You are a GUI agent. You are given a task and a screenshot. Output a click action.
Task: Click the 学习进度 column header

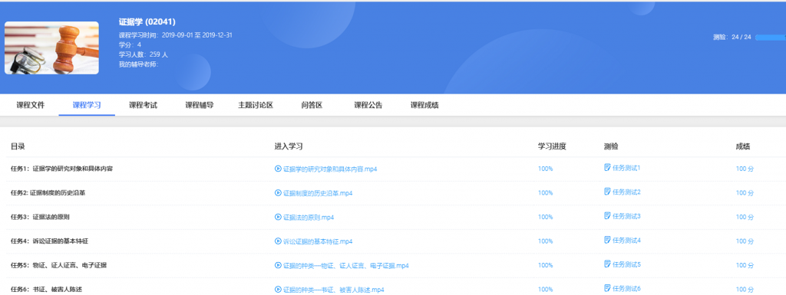tap(552, 146)
